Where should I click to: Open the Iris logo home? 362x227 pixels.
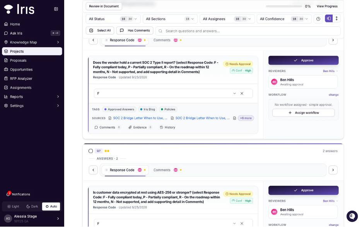pos(19,9)
